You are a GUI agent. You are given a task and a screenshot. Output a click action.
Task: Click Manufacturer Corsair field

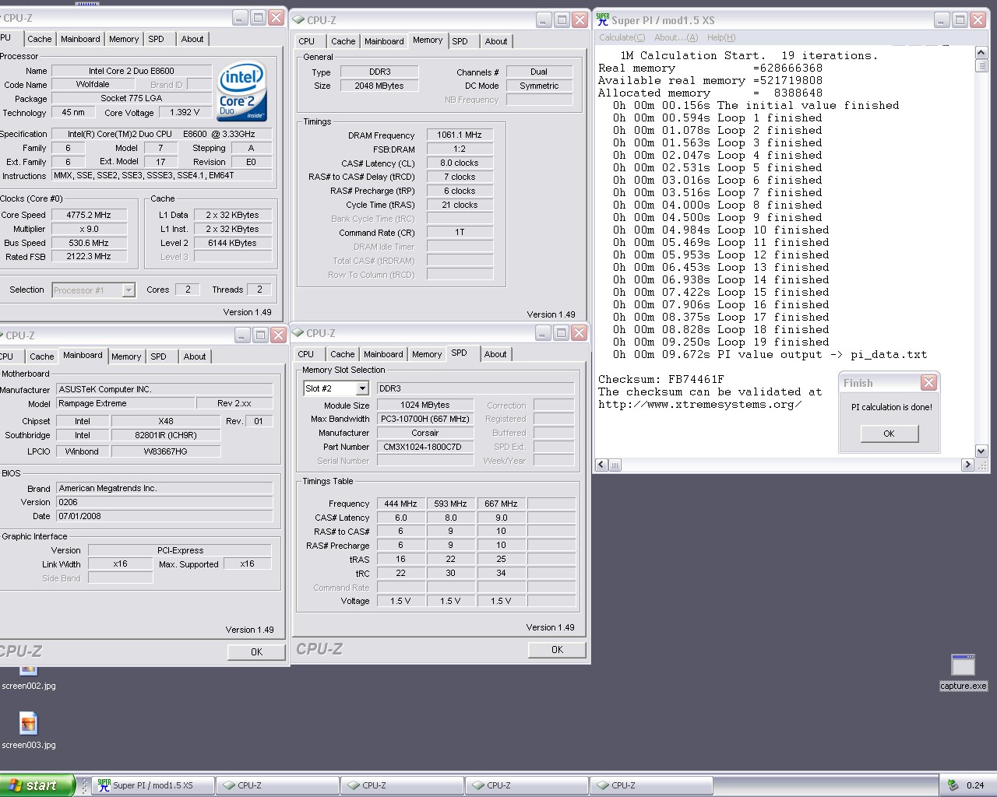point(425,433)
